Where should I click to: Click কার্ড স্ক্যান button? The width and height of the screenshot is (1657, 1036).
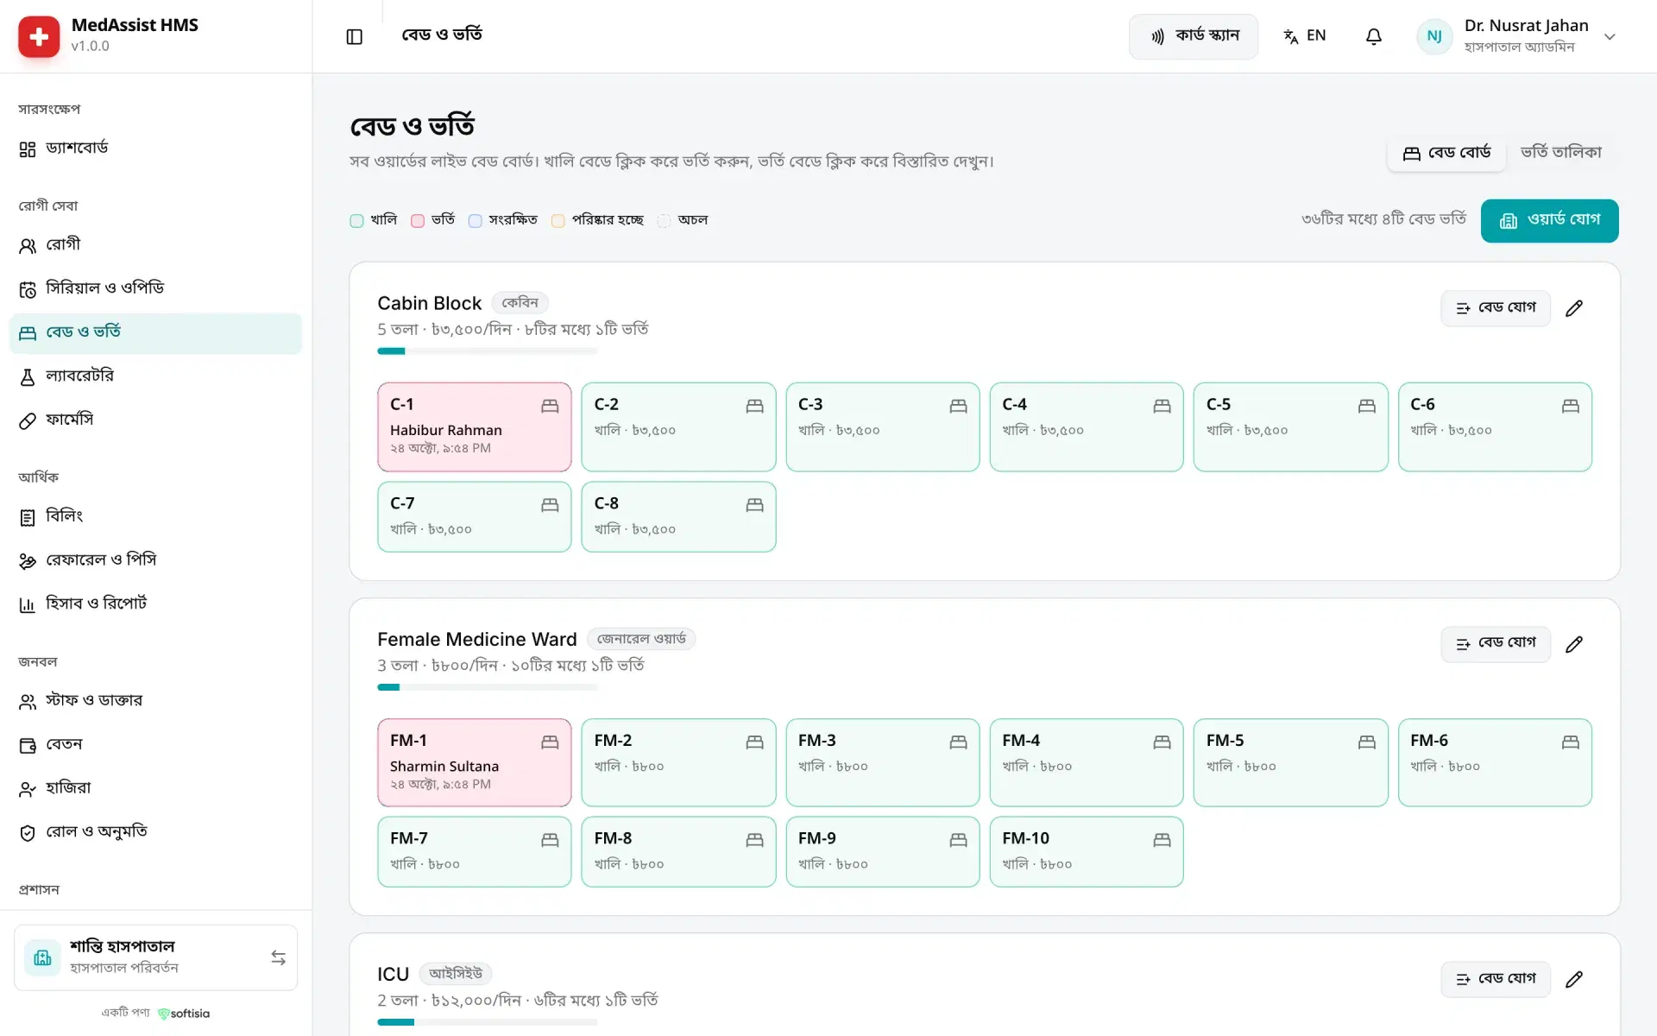click(x=1194, y=36)
